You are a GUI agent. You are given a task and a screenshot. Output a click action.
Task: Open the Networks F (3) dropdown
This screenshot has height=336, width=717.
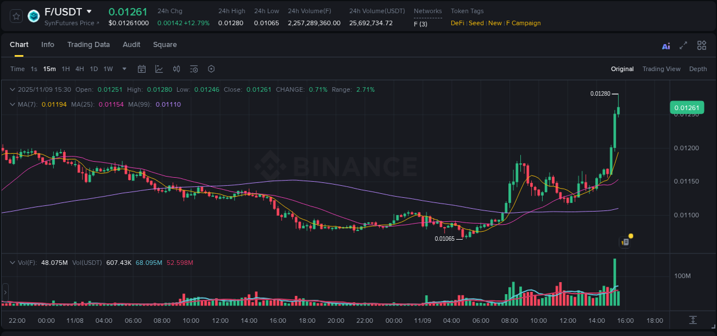422,24
